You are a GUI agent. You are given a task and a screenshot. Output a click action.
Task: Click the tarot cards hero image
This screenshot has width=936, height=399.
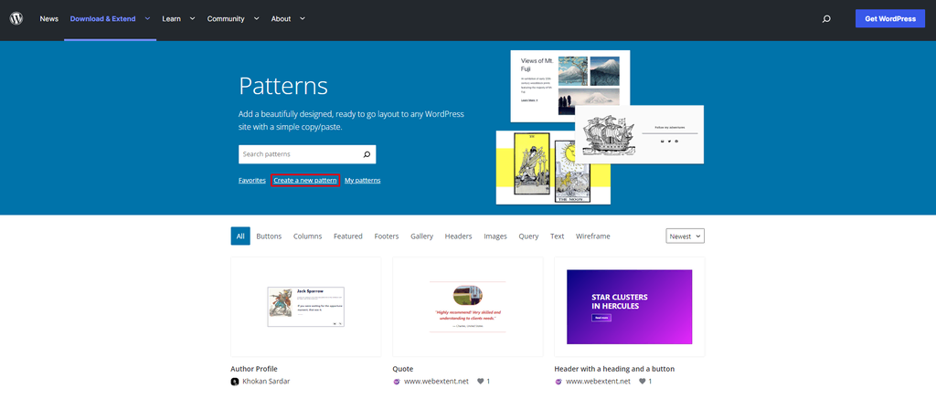click(553, 168)
